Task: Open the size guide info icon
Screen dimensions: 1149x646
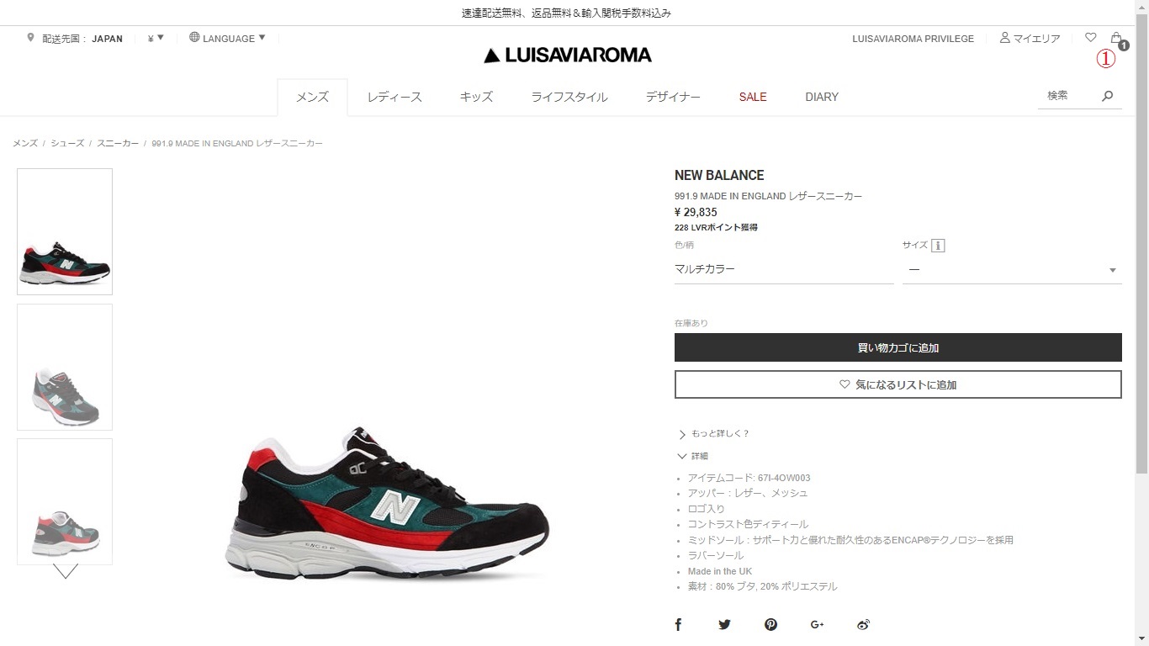Action: pos(938,246)
